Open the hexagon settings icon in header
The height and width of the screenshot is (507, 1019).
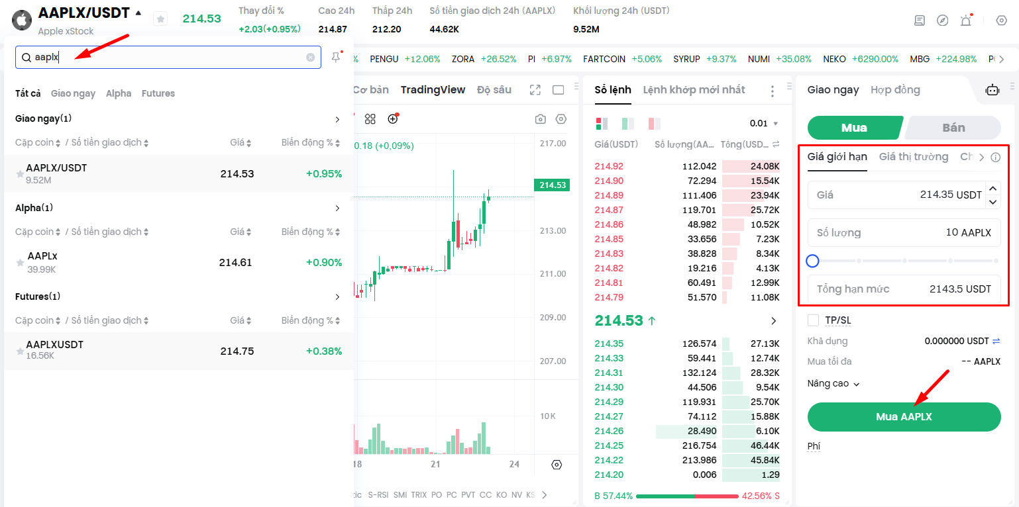[1001, 21]
